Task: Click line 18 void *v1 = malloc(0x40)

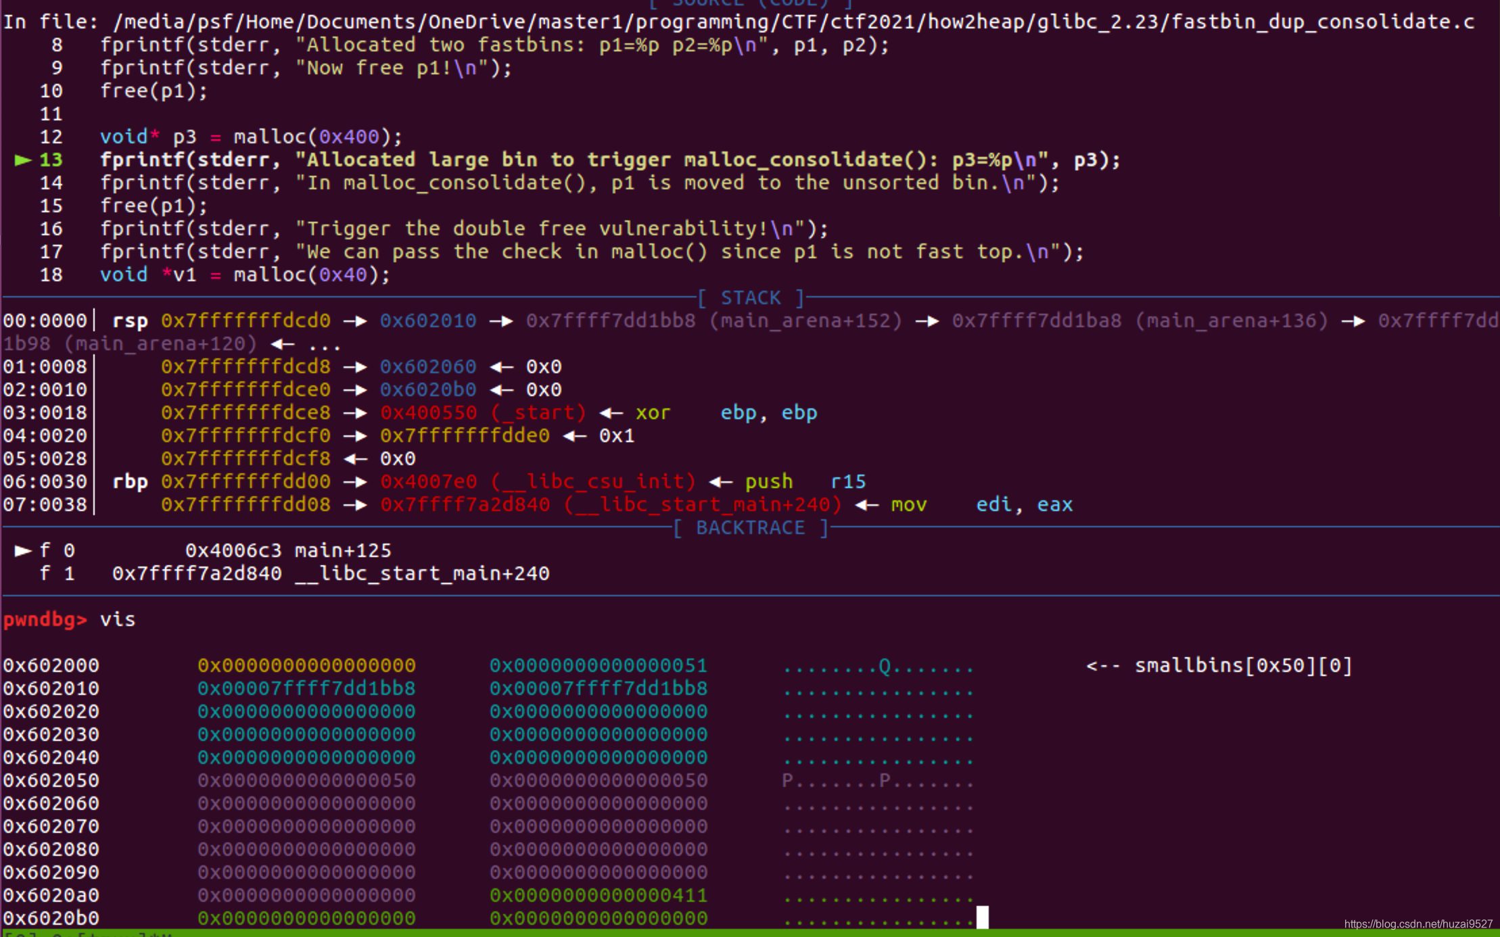Action: click(x=245, y=275)
